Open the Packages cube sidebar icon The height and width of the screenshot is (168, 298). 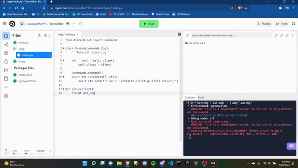[6, 53]
